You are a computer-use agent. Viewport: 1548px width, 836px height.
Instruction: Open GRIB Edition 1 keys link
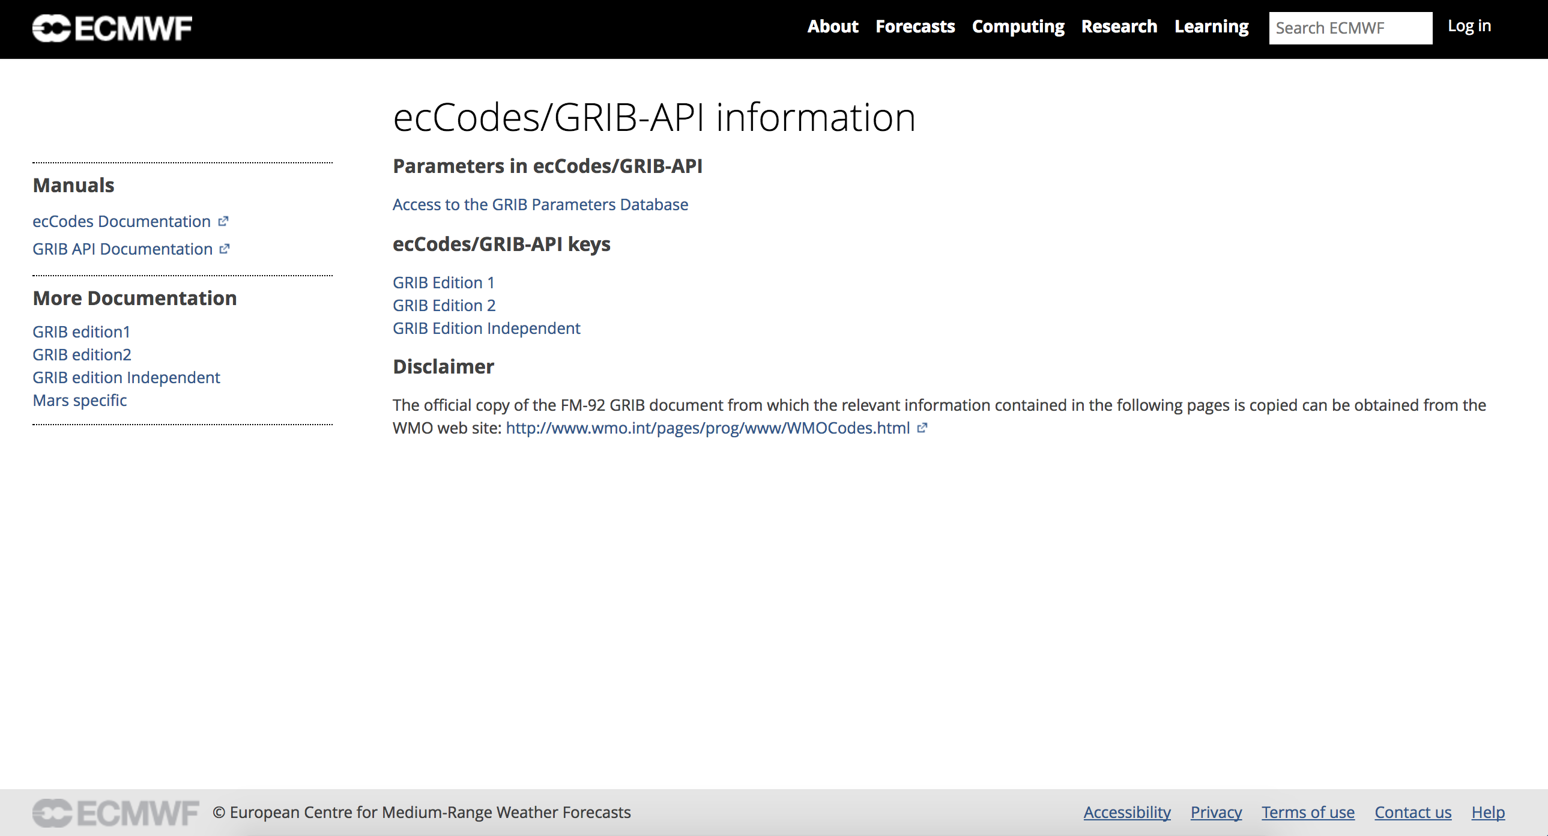444,282
